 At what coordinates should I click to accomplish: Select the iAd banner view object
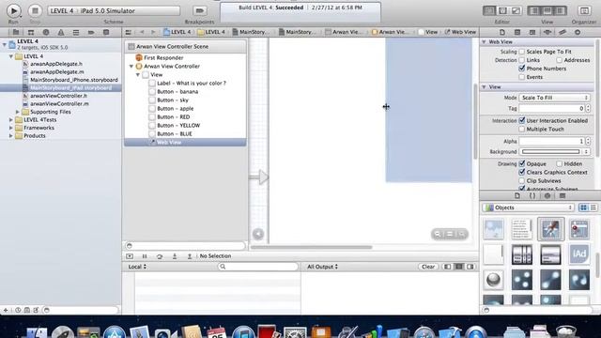579,254
